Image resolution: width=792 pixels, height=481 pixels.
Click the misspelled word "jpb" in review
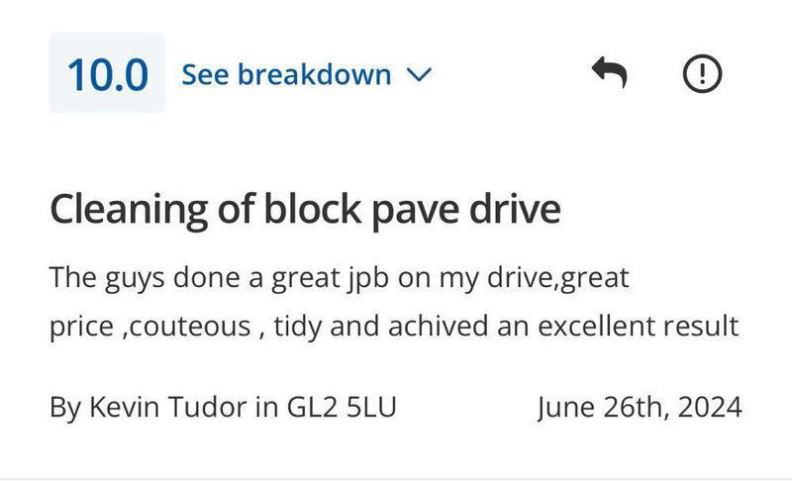[x=367, y=278]
